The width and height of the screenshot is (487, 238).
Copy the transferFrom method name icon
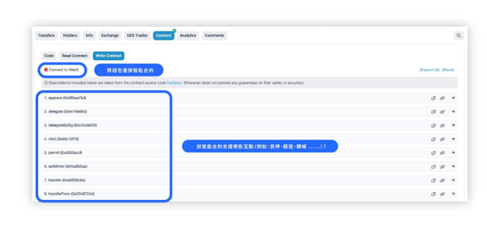[x=433, y=194]
